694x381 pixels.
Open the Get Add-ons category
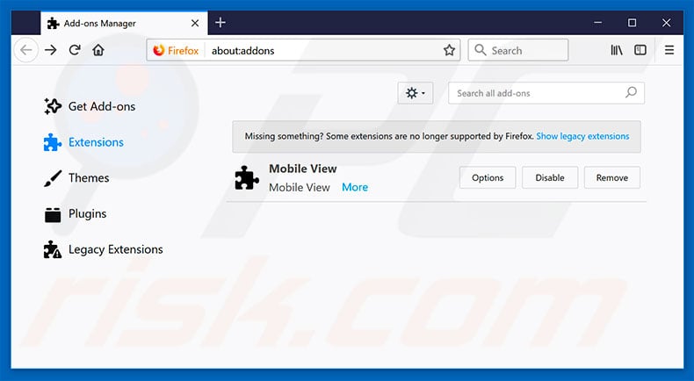(90, 106)
